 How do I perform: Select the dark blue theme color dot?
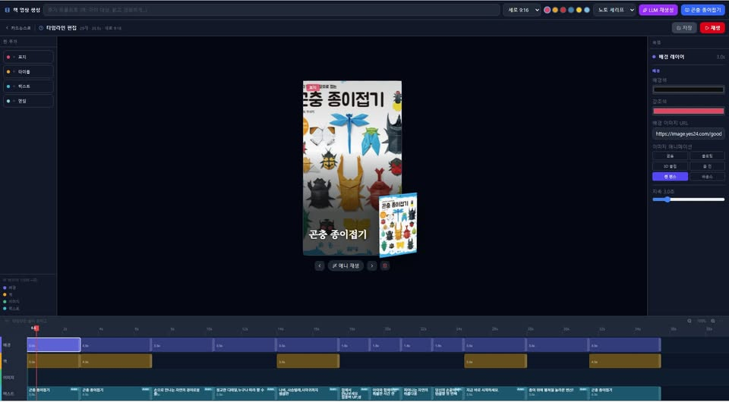tap(571, 10)
